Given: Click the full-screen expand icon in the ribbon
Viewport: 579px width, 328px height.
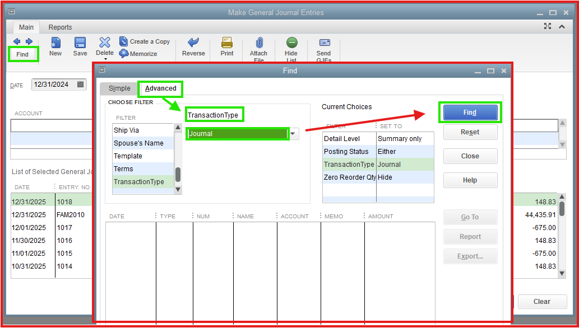Looking at the screenshot, I should point(548,26).
